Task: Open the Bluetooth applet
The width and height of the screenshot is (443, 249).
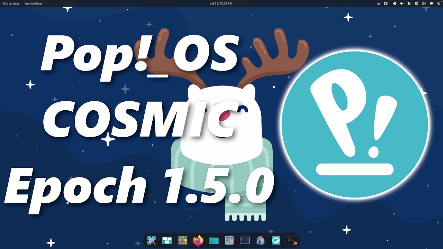Action: point(409,3)
